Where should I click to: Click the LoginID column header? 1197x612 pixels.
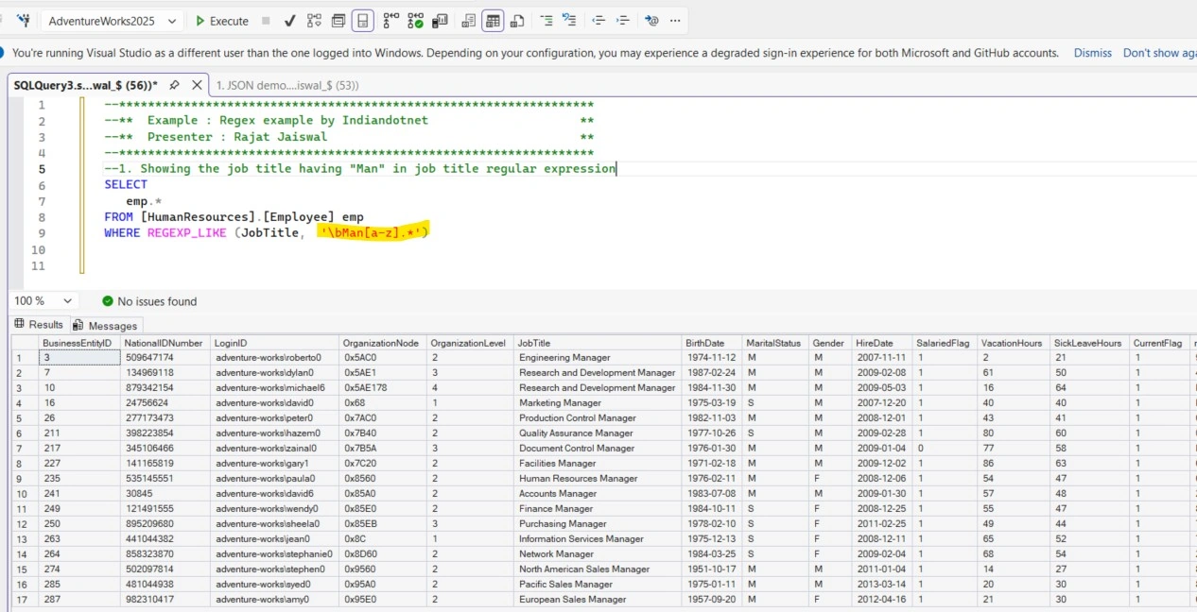click(274, 343)
